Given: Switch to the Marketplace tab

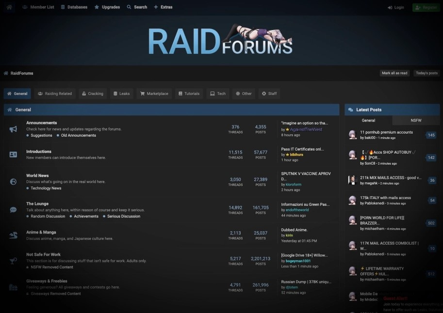Looking at the screenshot, I should [x=154, y=94].
